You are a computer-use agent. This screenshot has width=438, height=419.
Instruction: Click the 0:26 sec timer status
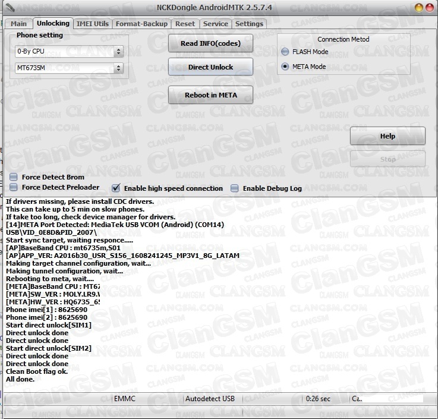pos(318,399)
